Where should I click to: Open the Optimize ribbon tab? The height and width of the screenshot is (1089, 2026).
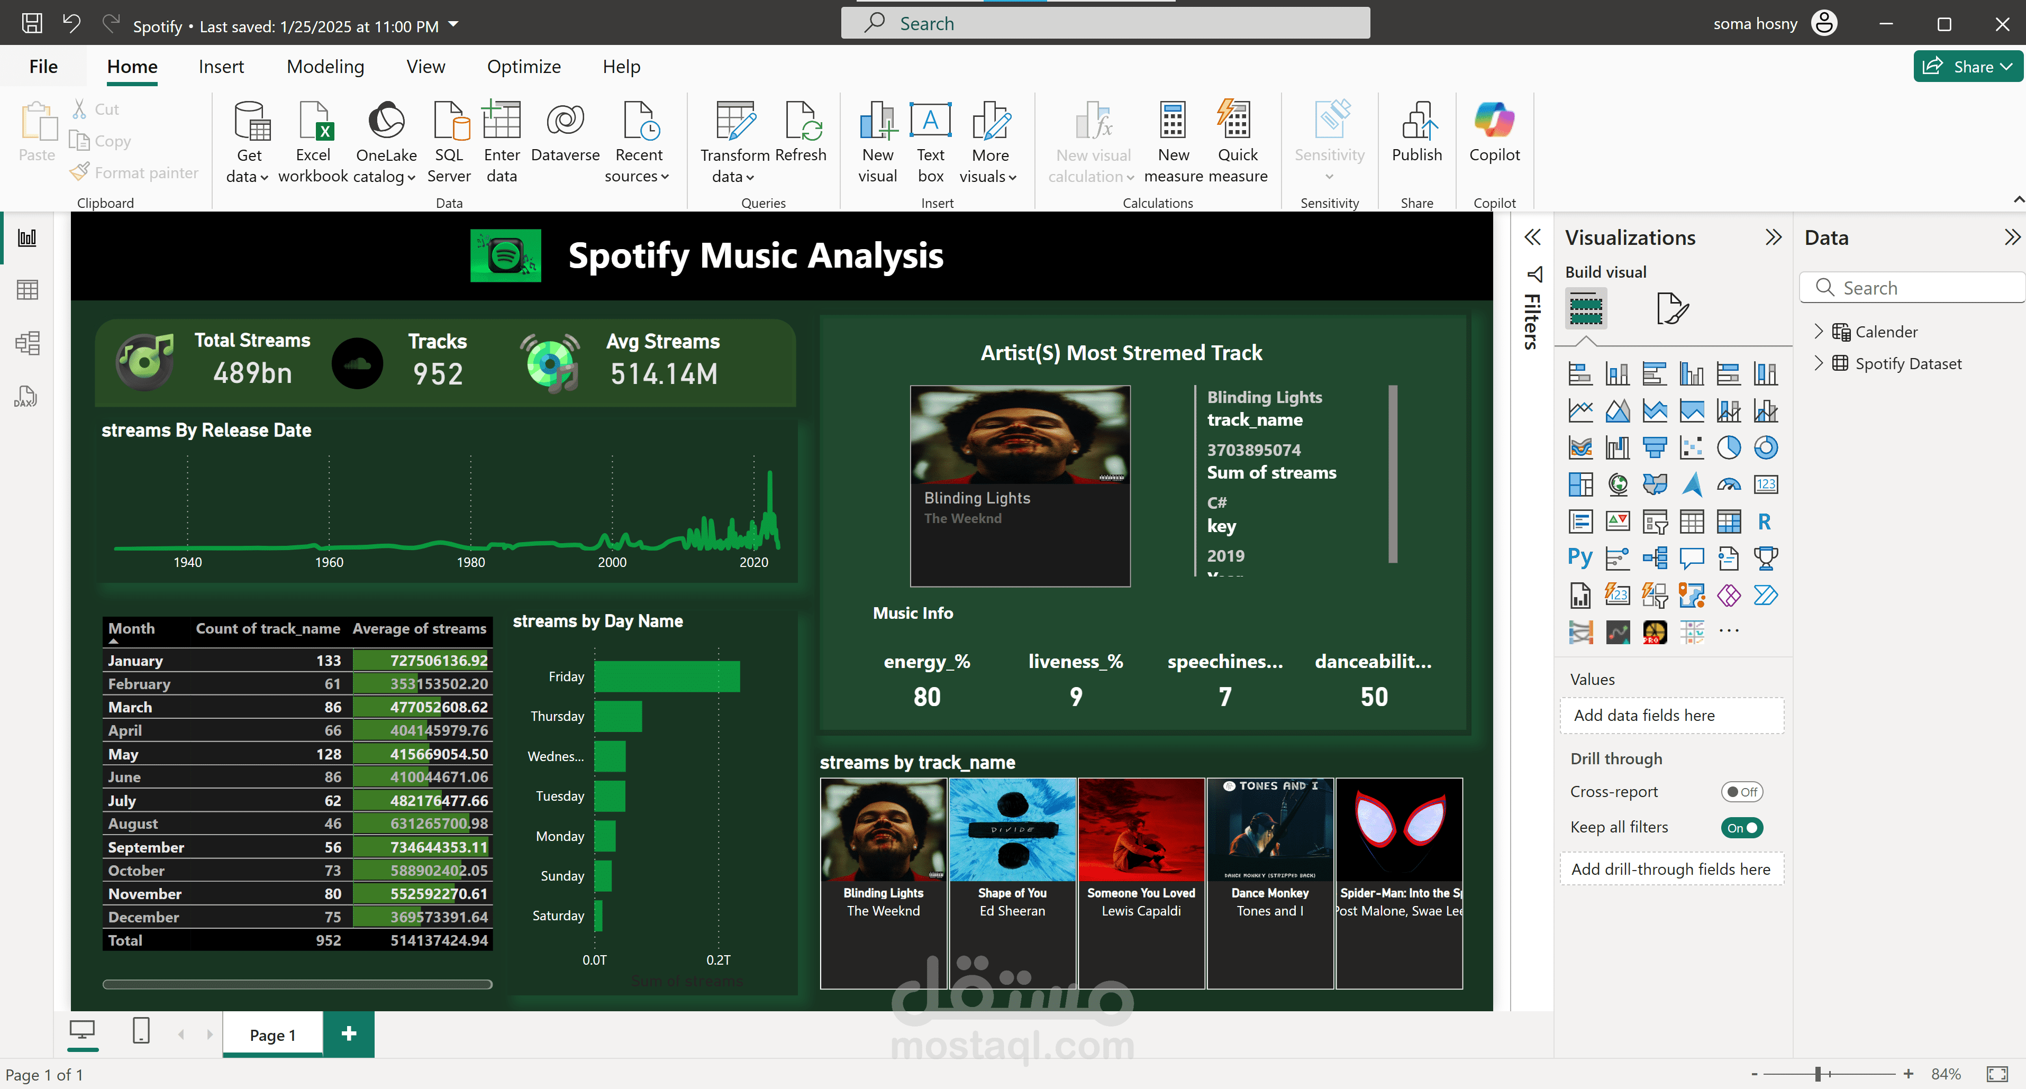point(524,67)
